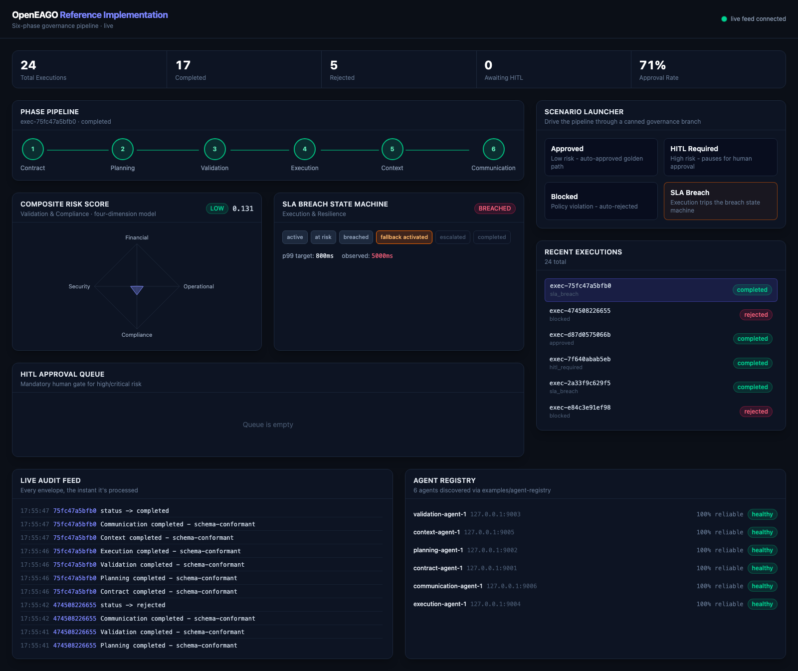798x671 pixels.
Task: Click phase 4 Execution circle
Action: tap(305, 149)
